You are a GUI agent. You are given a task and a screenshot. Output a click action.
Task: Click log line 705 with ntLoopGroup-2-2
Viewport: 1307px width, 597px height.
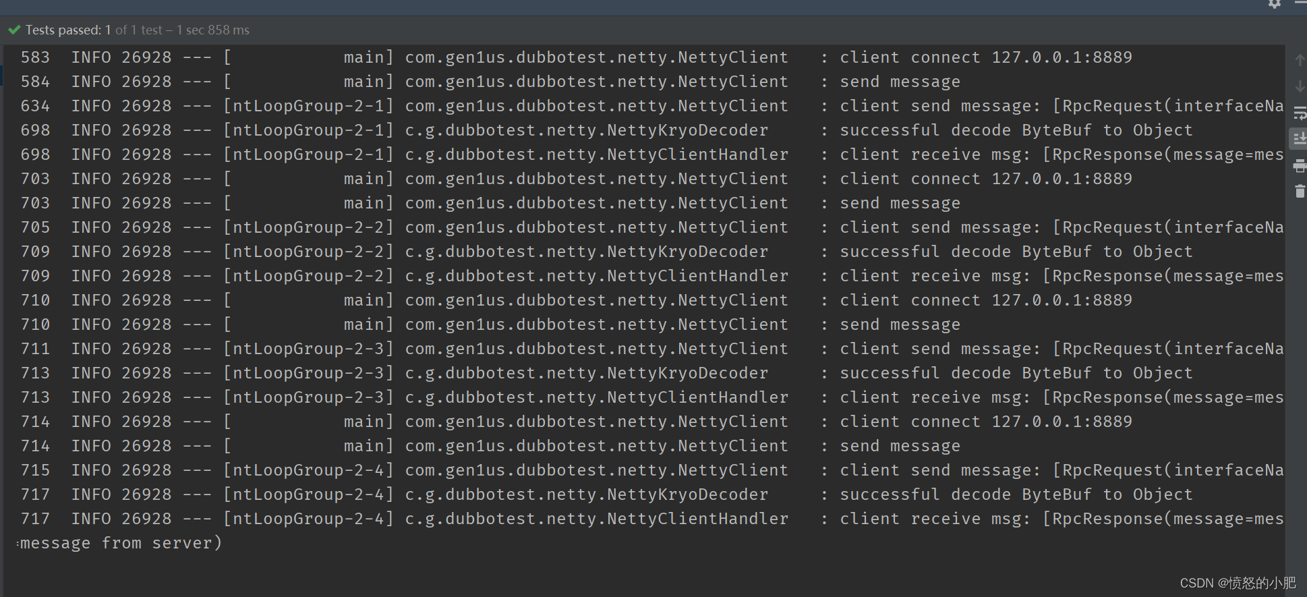tap(652, 227)
